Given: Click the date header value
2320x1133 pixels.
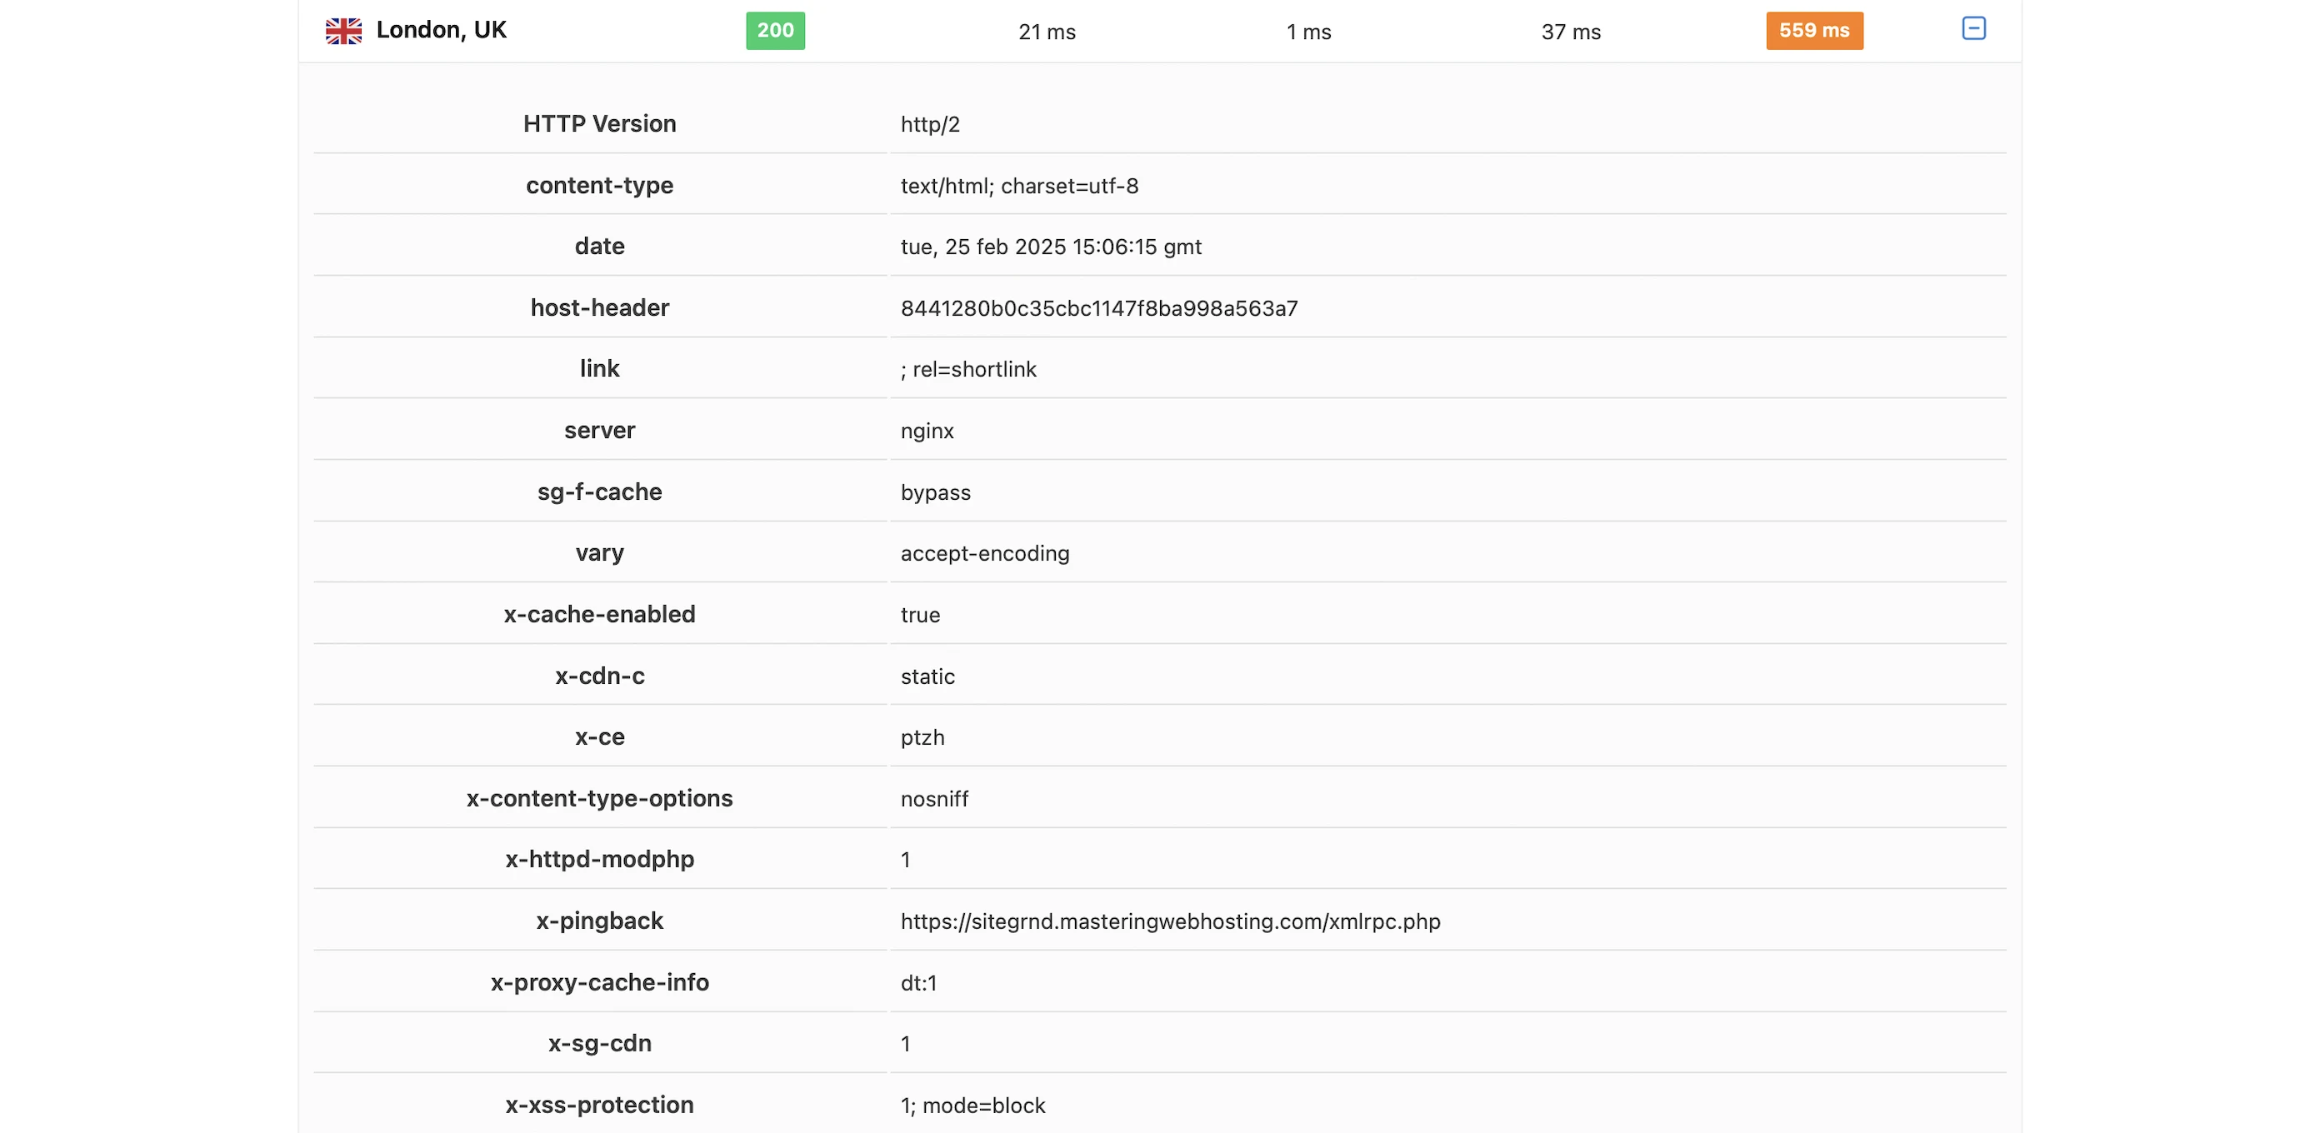Looking at the screenshot, I should coord(1050,247).
